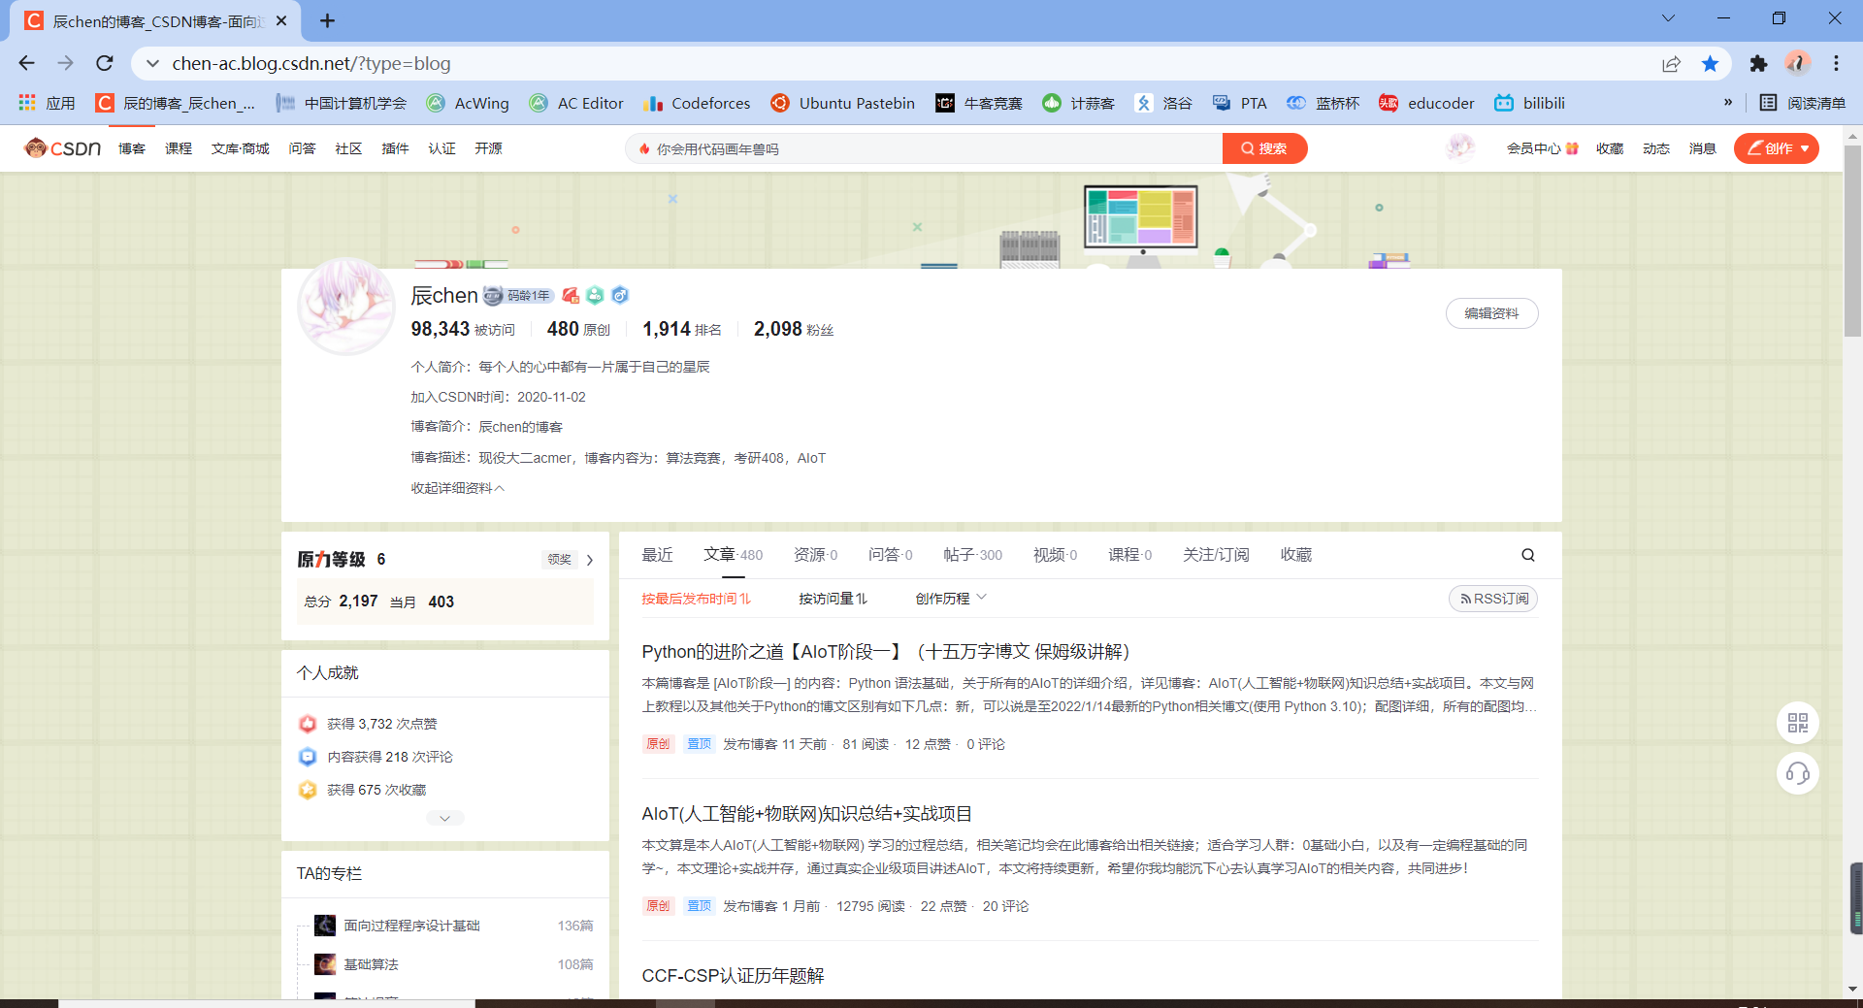The height and width of the screenshot is (1008, 1863).
Task: Expand the 创作历程 dropdown
Action: tap(951, 599)
